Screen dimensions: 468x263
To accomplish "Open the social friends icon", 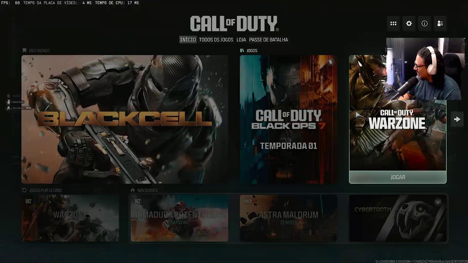I will [x=440, y=23].
